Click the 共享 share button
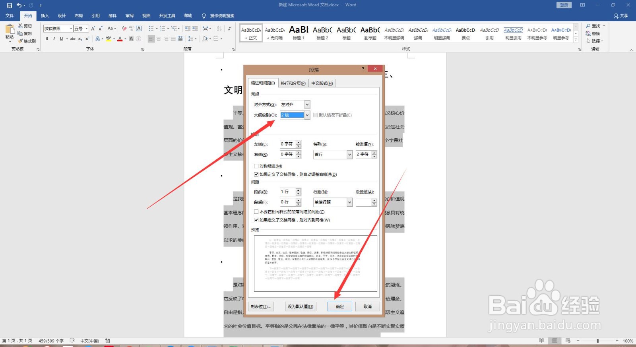This screenshot has width=636, height=347. tap(621, 16)
